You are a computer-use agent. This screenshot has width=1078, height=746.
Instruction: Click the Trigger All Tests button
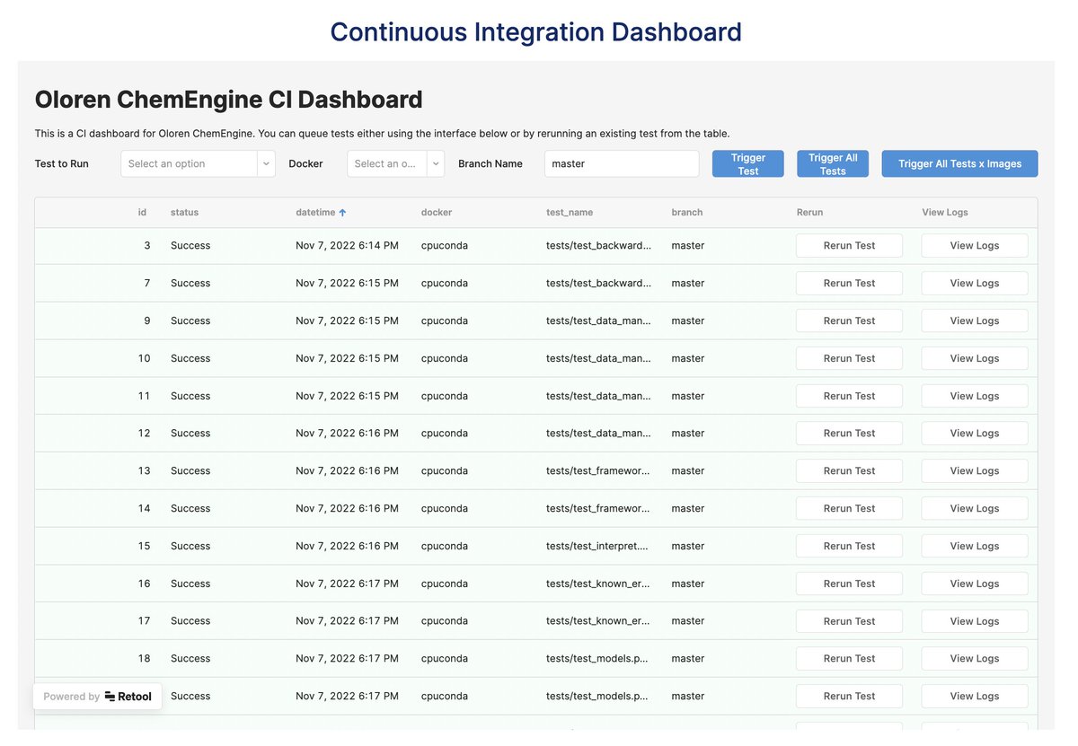tap(833, 163)
